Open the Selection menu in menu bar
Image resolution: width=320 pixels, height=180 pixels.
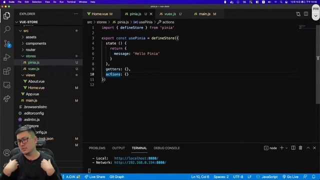point(36,2)
